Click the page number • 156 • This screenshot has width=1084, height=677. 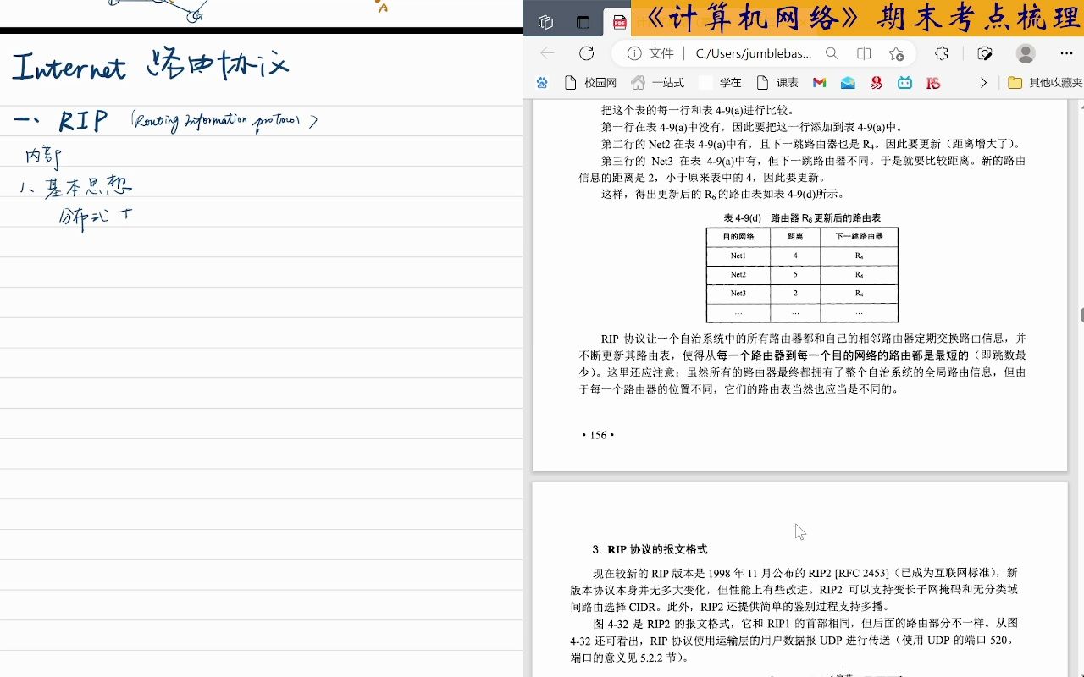(x=598, y=435)
